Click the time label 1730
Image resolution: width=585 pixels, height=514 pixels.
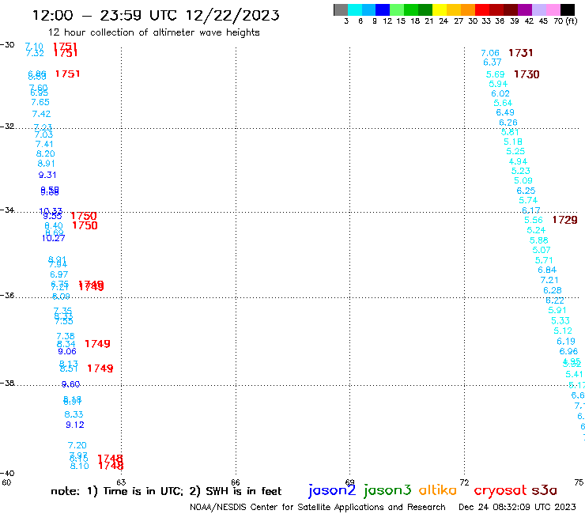(526, 74)
